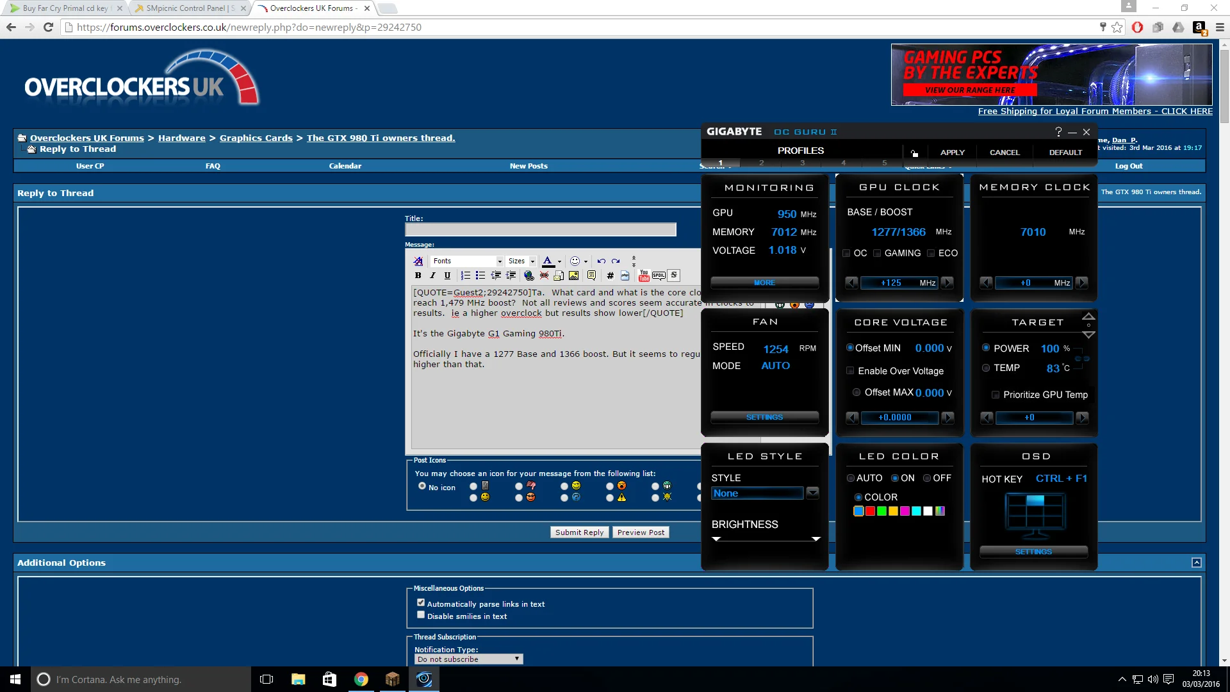Click the insert image icon
This screenshot has width=1230, height=692.
(x=574, y=276)
